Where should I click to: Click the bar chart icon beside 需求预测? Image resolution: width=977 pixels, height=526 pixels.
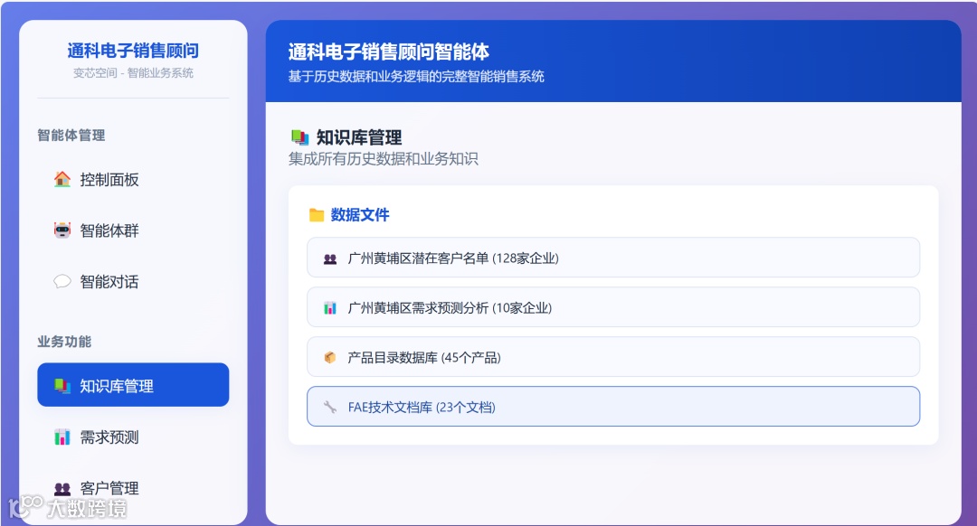(x=62, y=437)
